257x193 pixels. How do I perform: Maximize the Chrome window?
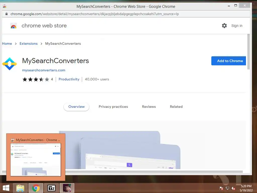pyautogui.click(x=235, y=6)
